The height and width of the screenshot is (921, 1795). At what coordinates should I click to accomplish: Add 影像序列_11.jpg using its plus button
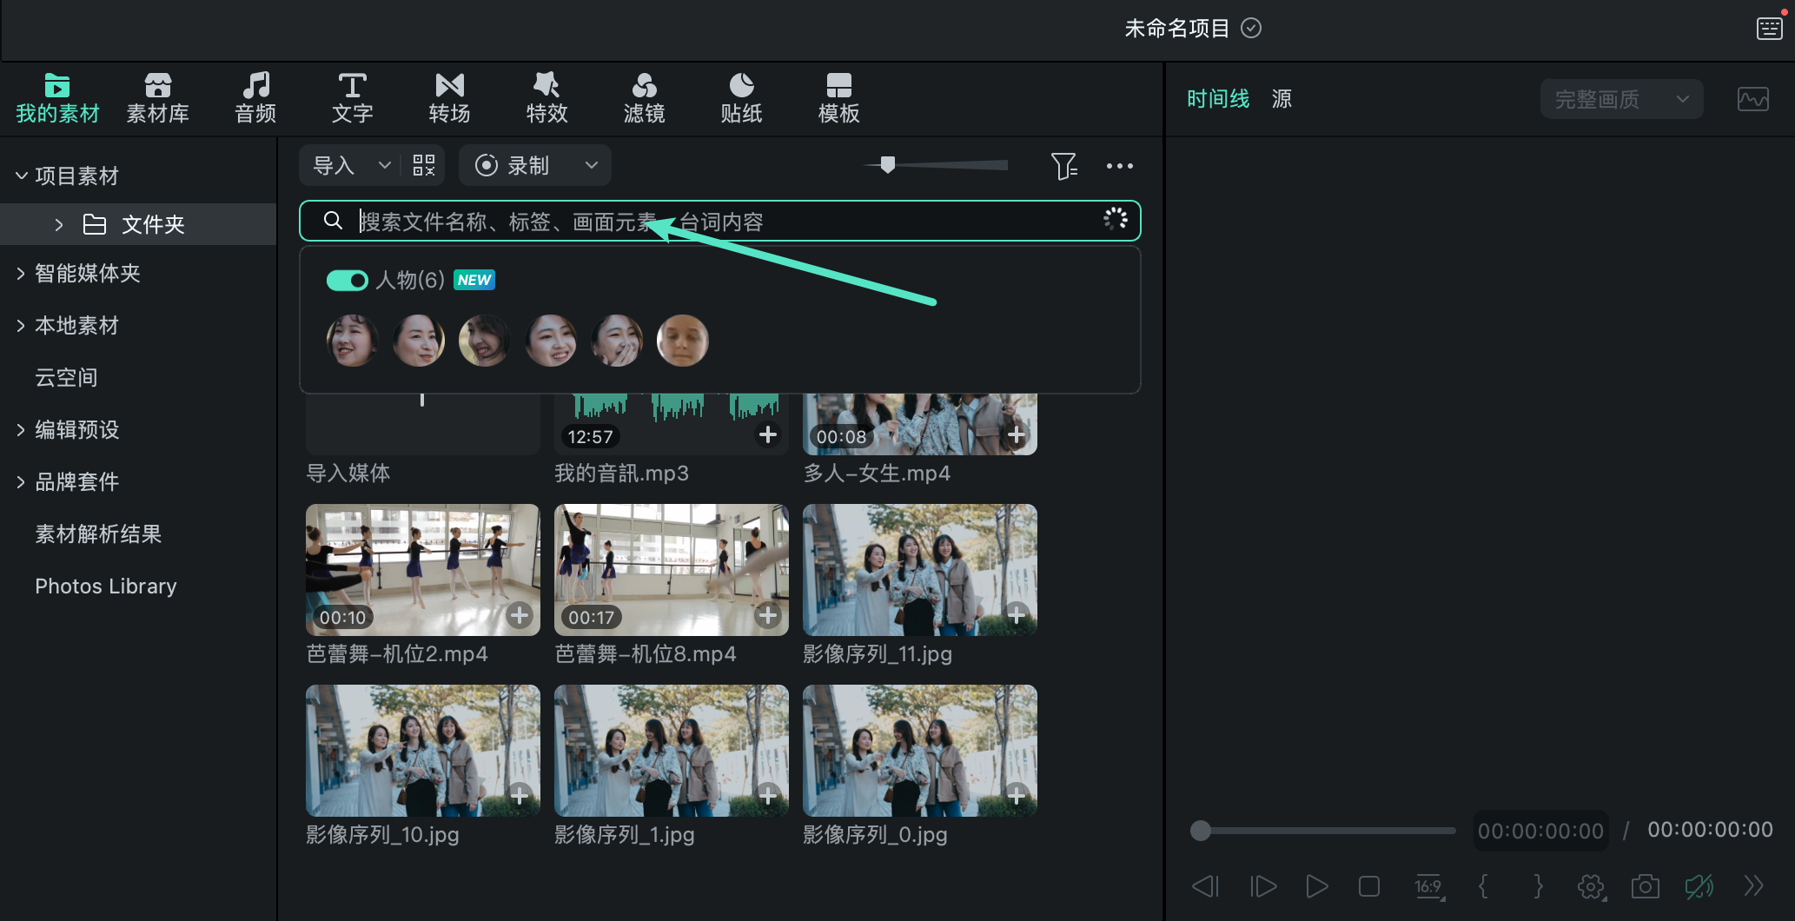tap(1017, 615)
